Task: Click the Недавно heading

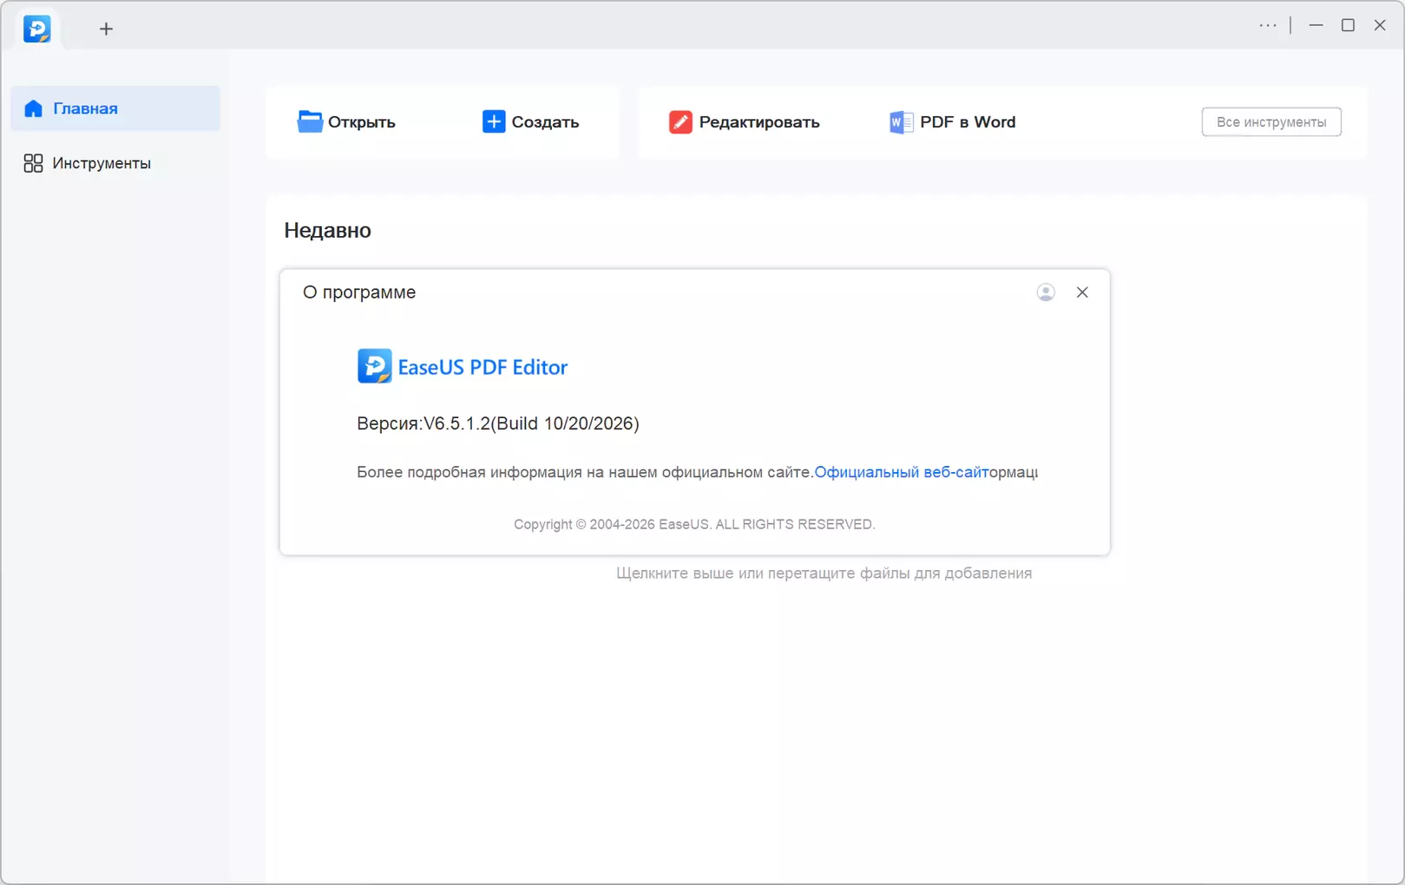Action: click(x=327, y=230)
